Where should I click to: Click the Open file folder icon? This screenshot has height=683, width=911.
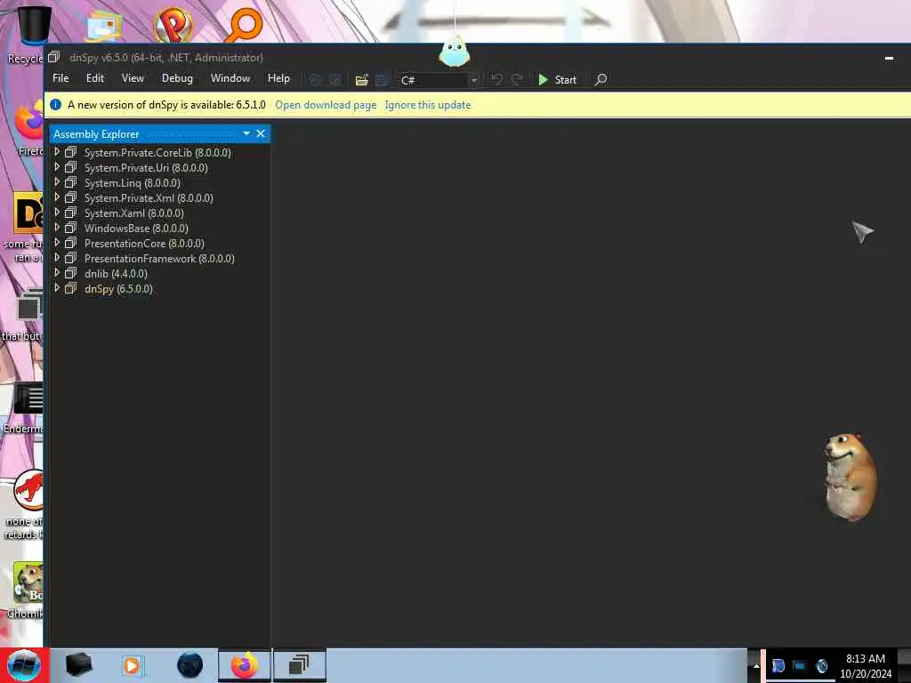[x=361, y=79]
